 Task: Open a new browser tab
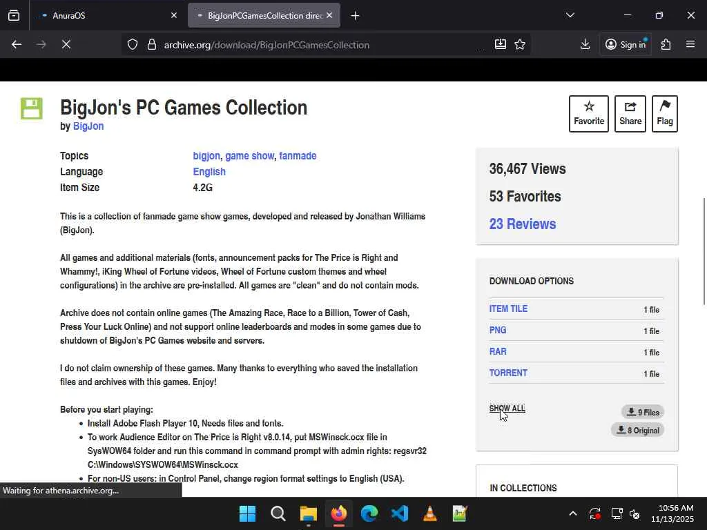click(x=356, y=16)
